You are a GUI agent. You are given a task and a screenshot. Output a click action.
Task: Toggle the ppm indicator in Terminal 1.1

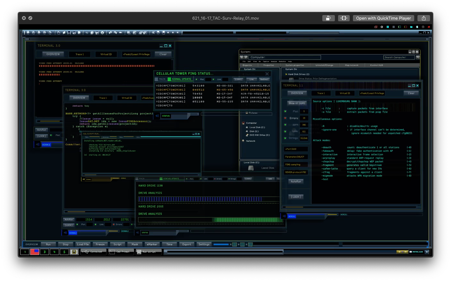pyautogui.click(x=285, y=125)
